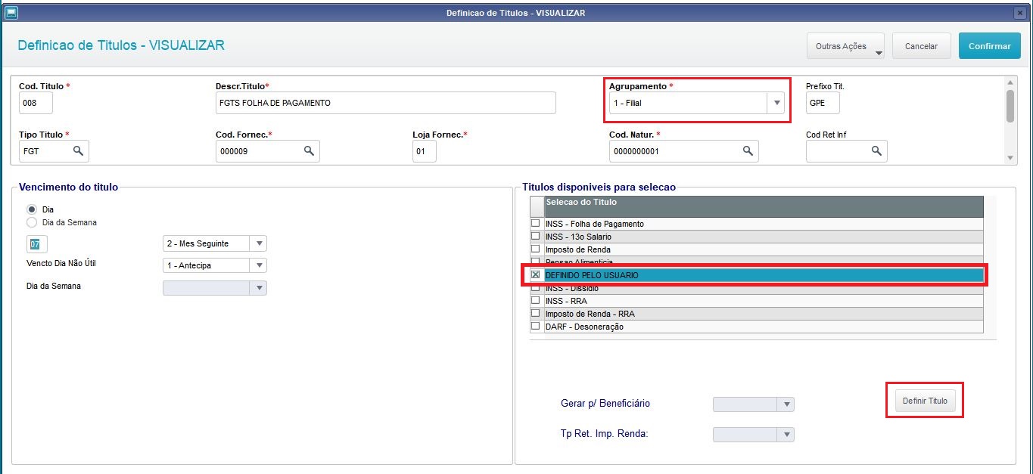This screenshot has width=1033, height=474.
Task: Toggle the INSS - Dissidio checkbox
Action: (x=536, y=288)
